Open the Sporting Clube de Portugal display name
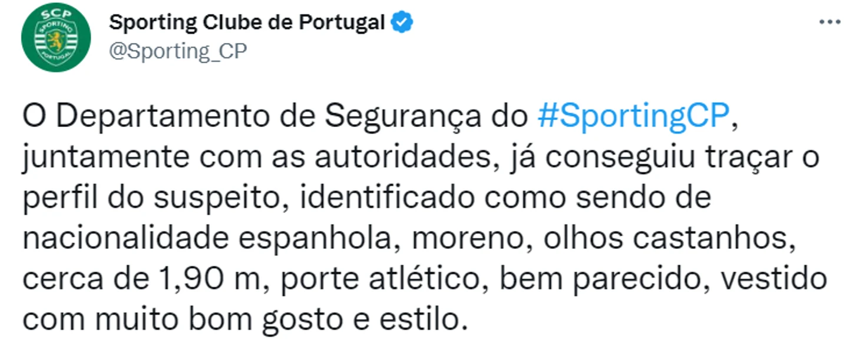The width and height of the screenshot is (860, 340). coord(247,22)
